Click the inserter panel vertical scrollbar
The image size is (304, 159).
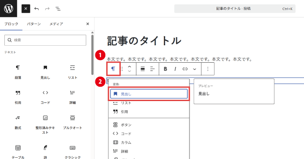tap(92, 54)
